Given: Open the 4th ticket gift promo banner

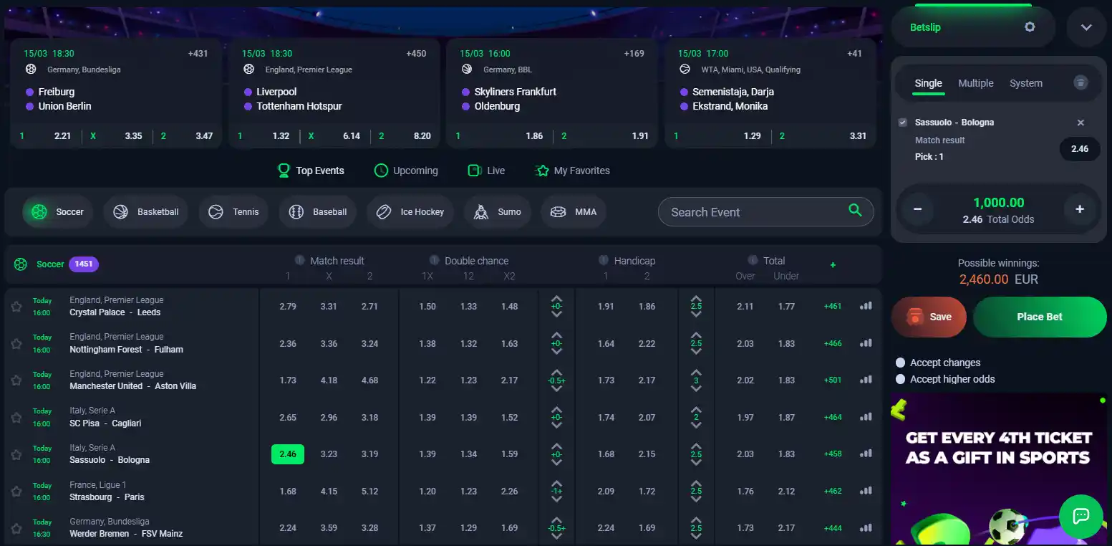Looking at the screenshot, I should click(x=999, y=469).
